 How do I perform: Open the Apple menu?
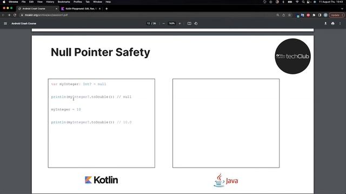4,2
